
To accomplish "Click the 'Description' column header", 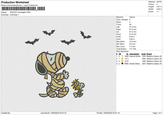I will click(134, 54).
